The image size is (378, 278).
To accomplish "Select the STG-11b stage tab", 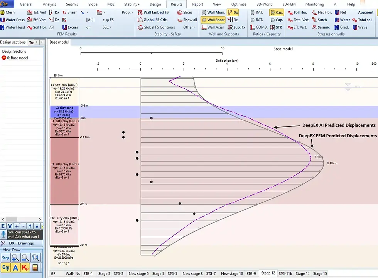I will (x=285, y=273).
